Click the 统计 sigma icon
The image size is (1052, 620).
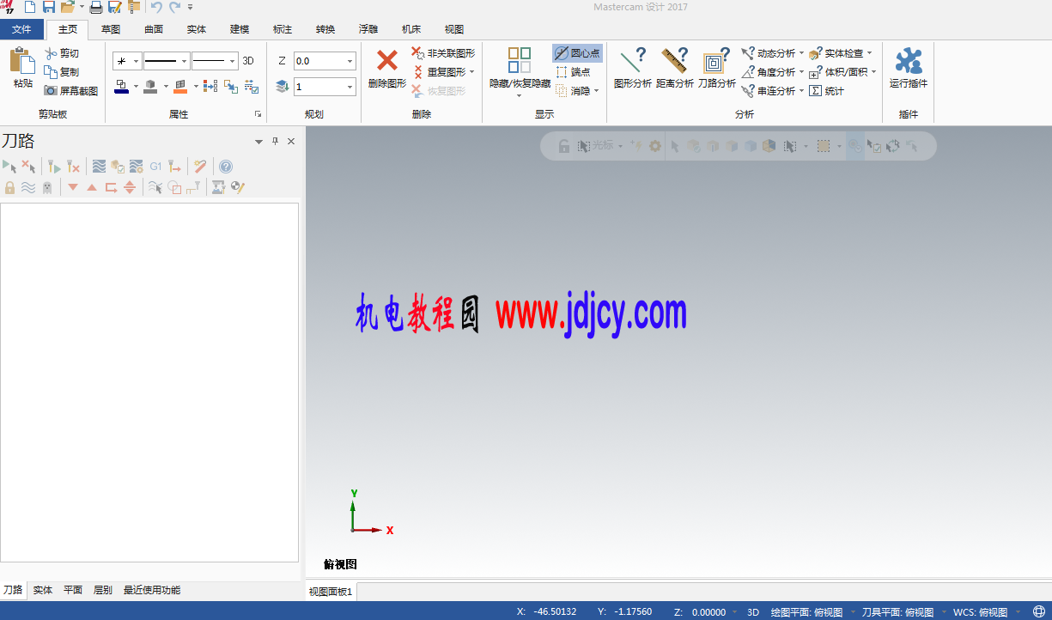(x=816, y=90)
